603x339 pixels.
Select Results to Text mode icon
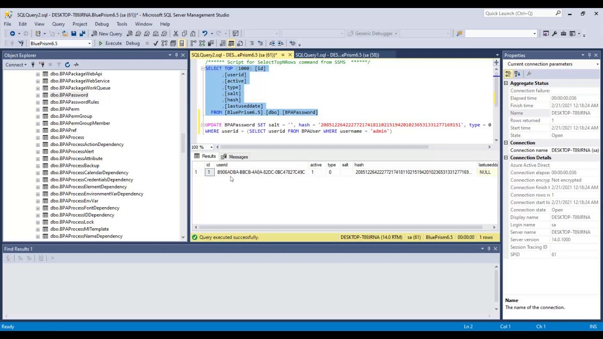(x=222, y=43)
